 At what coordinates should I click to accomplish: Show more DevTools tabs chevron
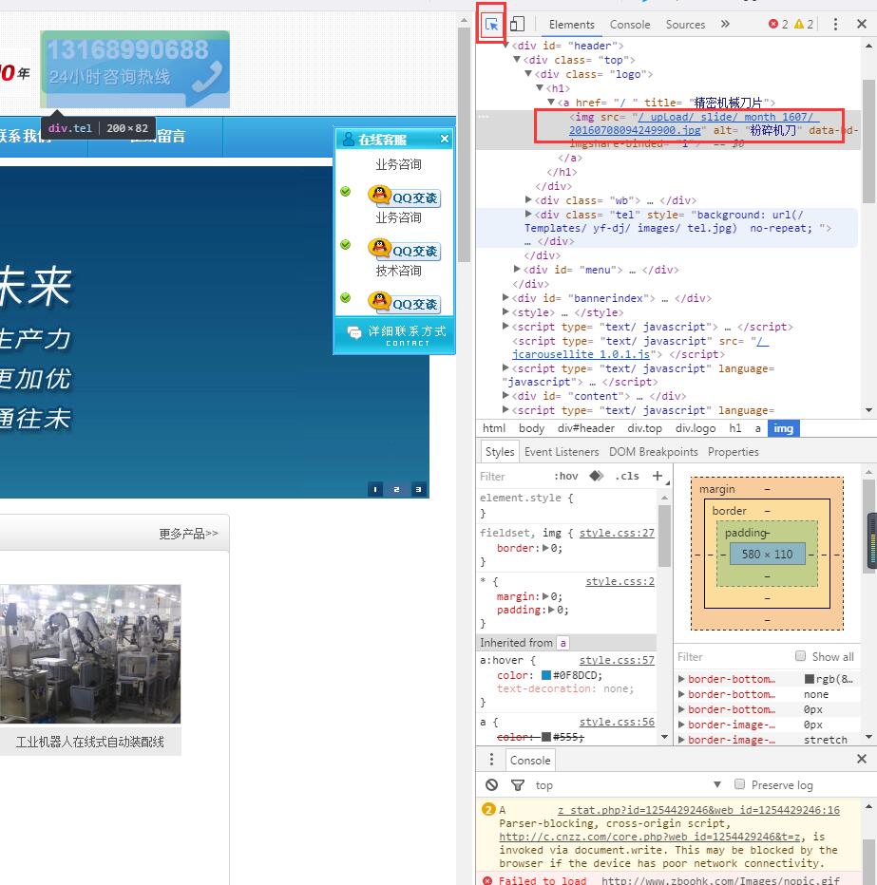point(725,25)
